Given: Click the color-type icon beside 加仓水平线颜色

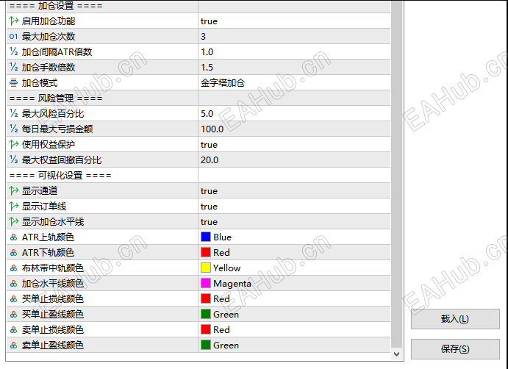Looking at the screenshot, I should [x=14, y=284].
